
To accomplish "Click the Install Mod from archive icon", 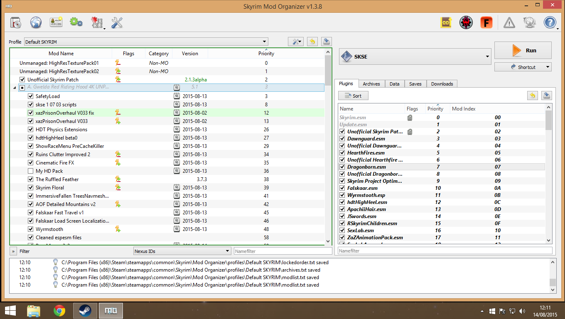I will click(16, 22).
